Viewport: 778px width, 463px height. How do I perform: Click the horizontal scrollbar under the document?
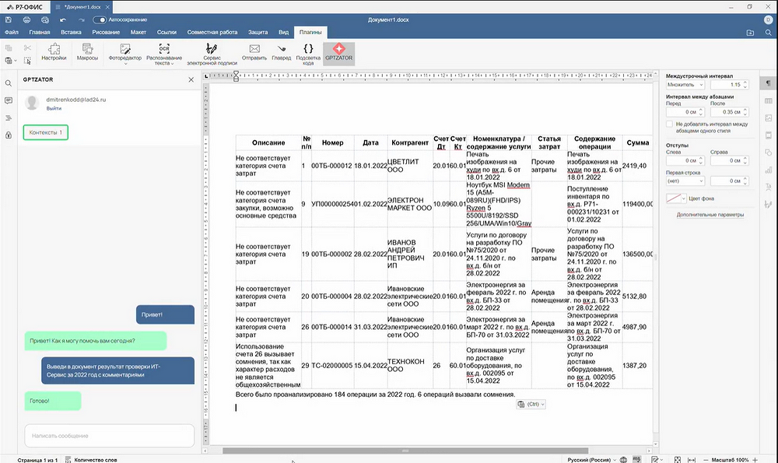click(x=405, y=451)
